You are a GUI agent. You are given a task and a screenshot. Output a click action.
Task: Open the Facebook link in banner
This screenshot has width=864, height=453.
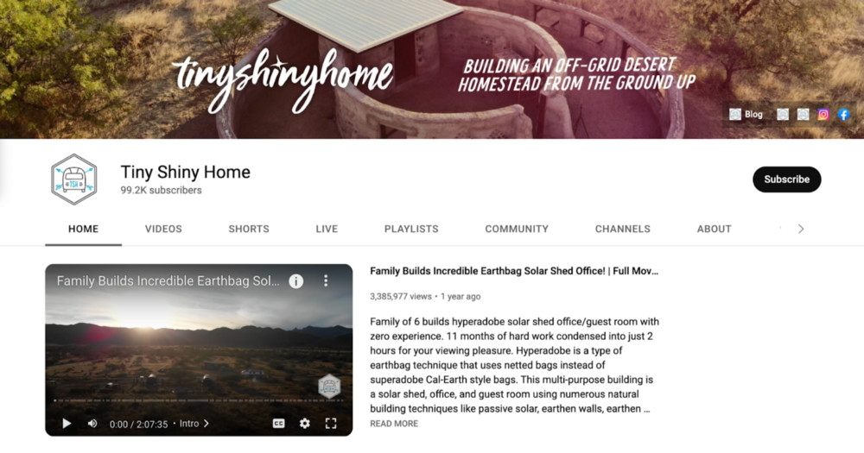tap(843, 115)
